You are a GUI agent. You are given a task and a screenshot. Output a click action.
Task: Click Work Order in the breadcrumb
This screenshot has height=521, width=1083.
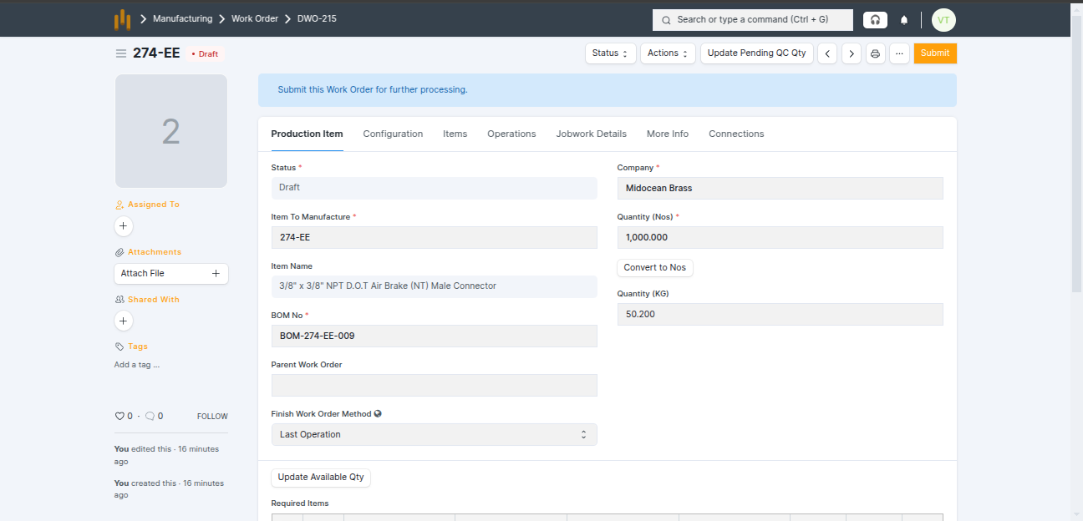click(x=254, y=18)
